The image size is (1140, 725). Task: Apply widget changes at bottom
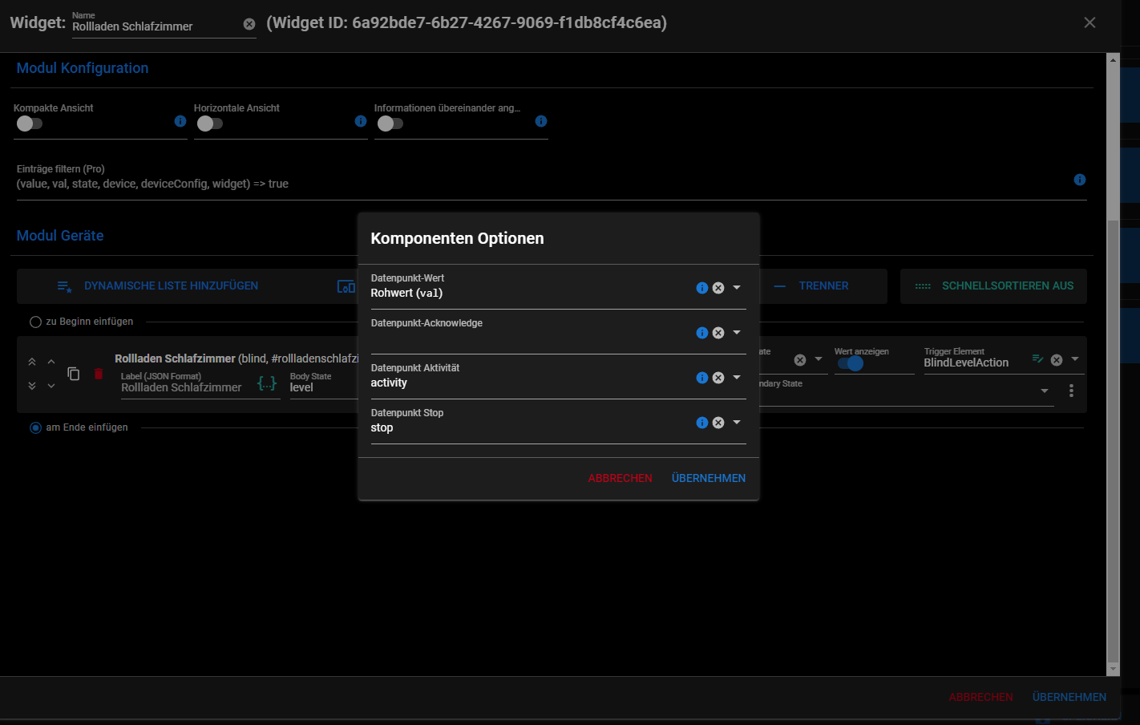1069,697
